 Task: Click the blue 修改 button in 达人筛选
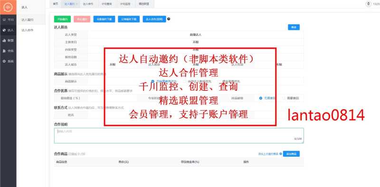294,27
